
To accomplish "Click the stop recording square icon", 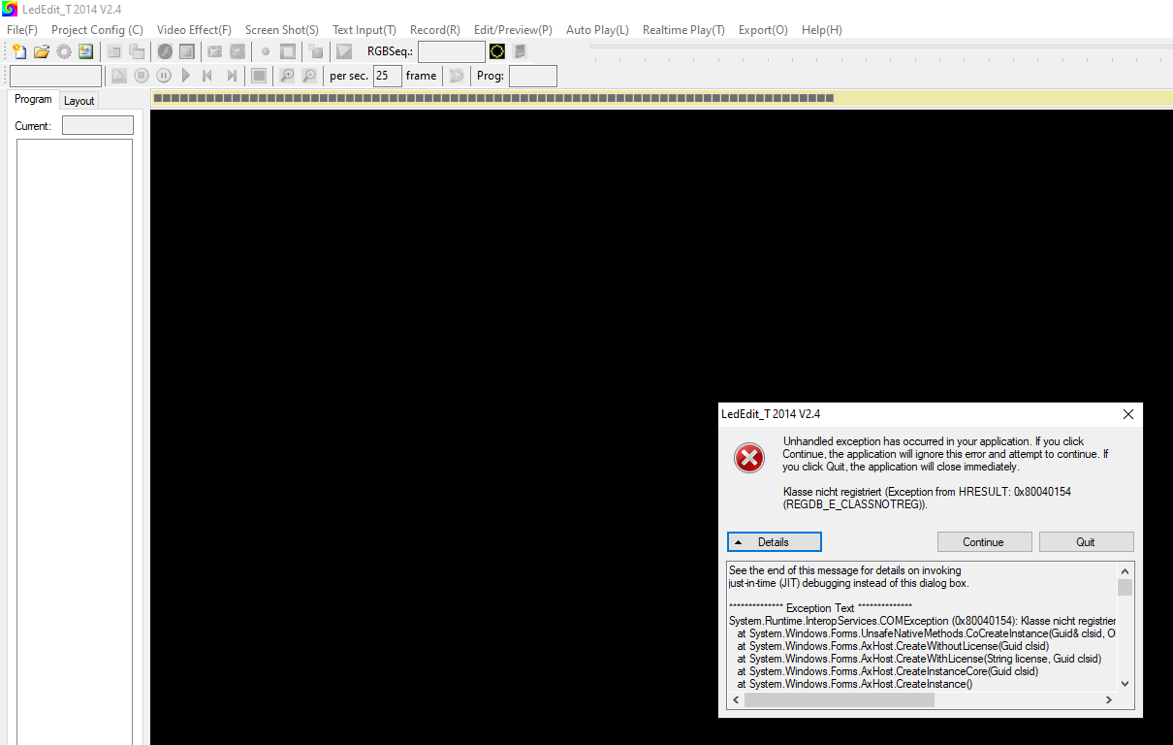I will (x=288, y=51).
